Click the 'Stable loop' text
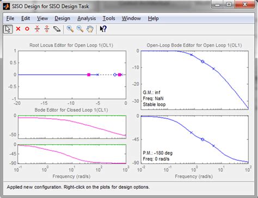 coord(154,105)
